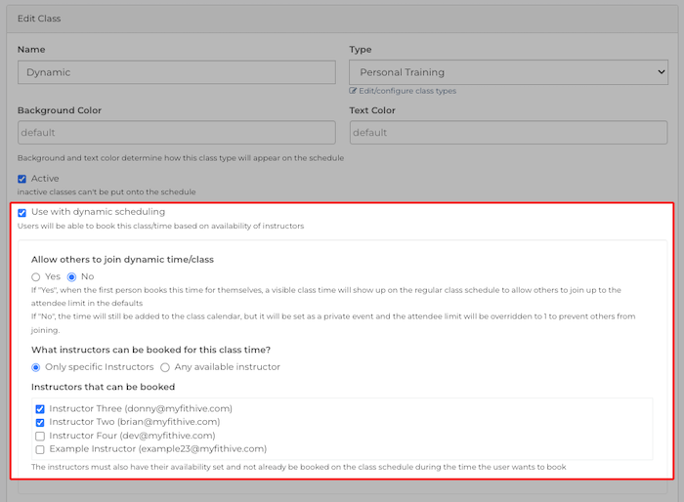Check Example Instructor (example23@myfithive.com)
The image size is (684, 502).
click(40, 450)
